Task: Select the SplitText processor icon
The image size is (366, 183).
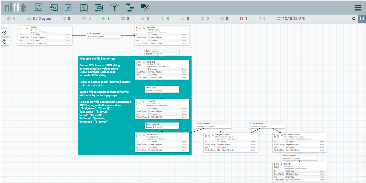Action: [x=139, y=64]
